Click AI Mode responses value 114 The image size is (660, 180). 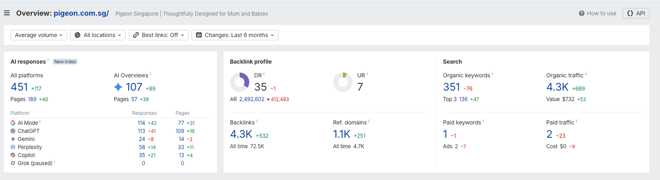point(141,123)
